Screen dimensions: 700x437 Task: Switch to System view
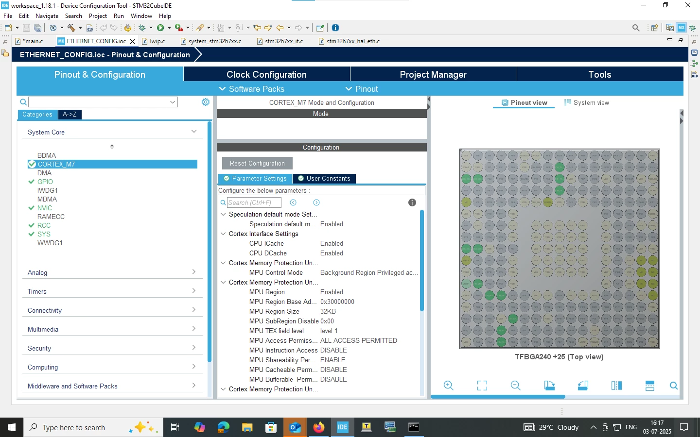pyautogui.click(x=587, y=102)
